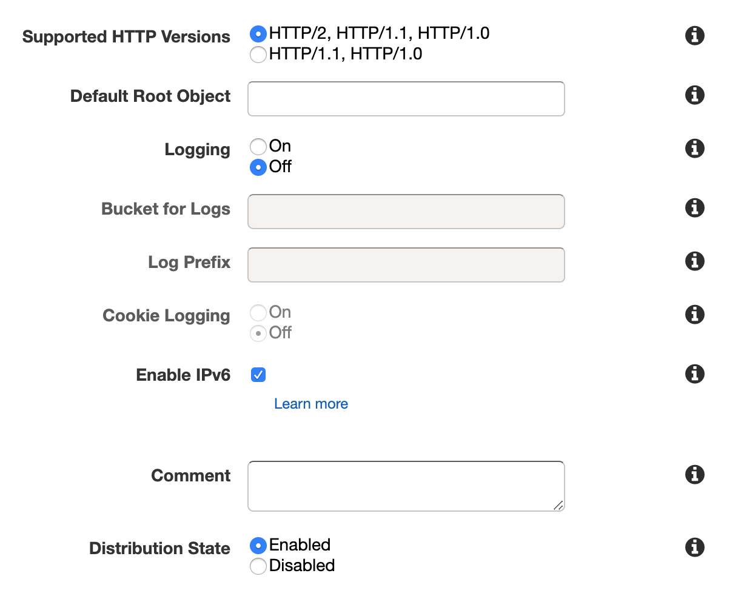
Task: Open the Enable IPv6 info icon
Action: [x=695, y=374]
